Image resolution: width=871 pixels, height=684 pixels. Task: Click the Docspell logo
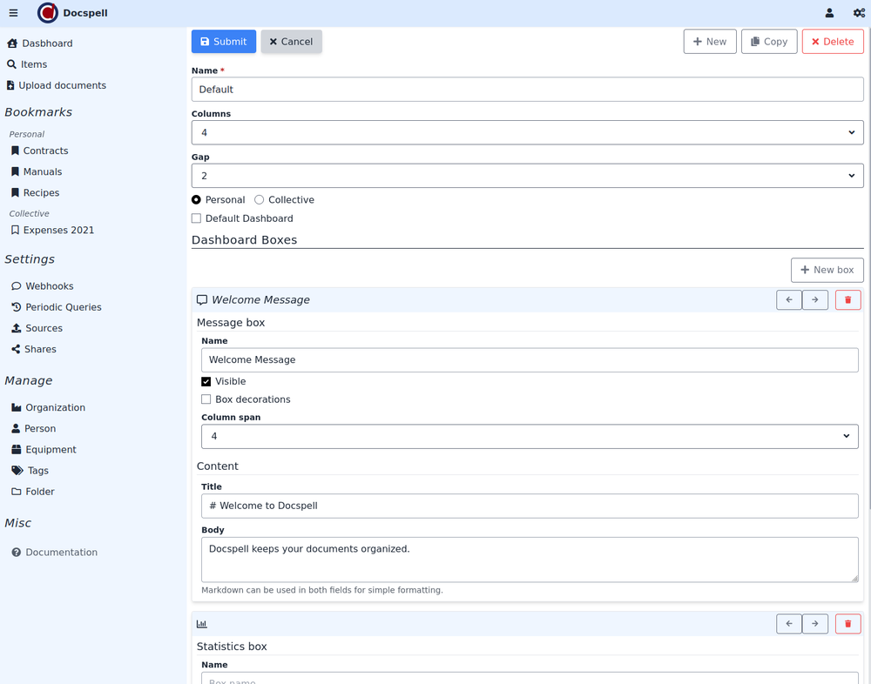(x=48, y=13)
